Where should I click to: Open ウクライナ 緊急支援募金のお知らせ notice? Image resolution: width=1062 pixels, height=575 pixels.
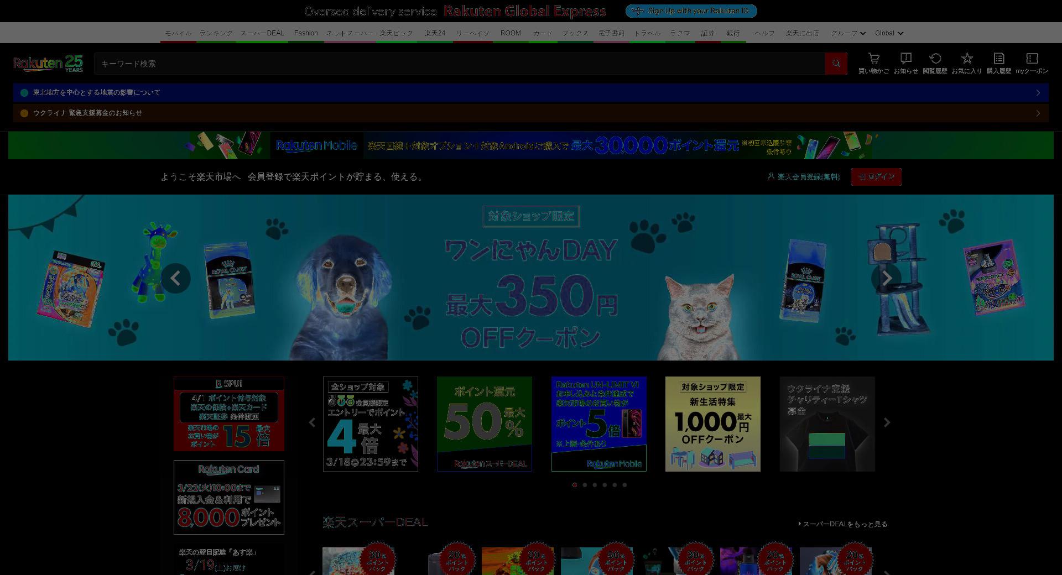coord(87,113)
